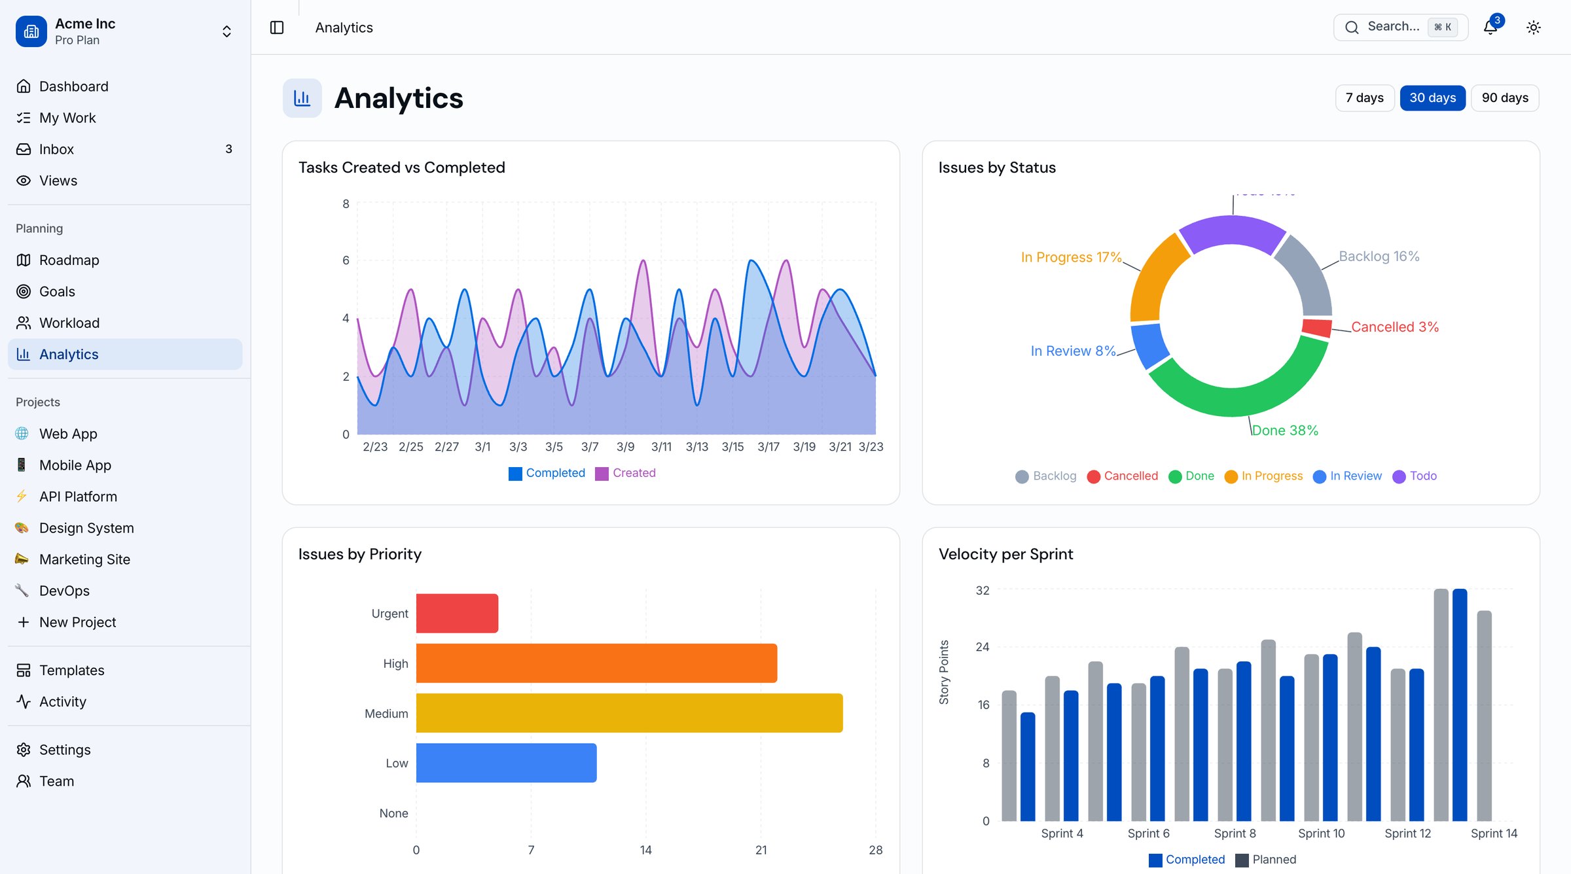Click the DevOps wrench icon

pos(22,590)
